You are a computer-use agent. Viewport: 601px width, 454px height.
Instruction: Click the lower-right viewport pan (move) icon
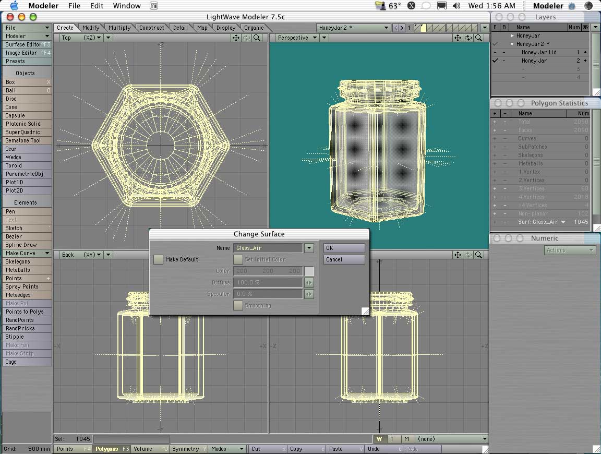click(x=457, y=255)
